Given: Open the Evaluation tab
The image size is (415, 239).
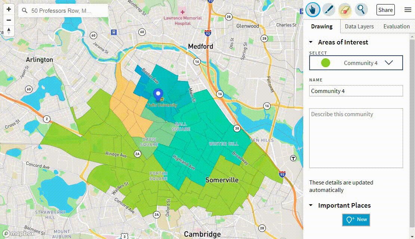Looking at the screenshot, I should click(x=396, y=26).
